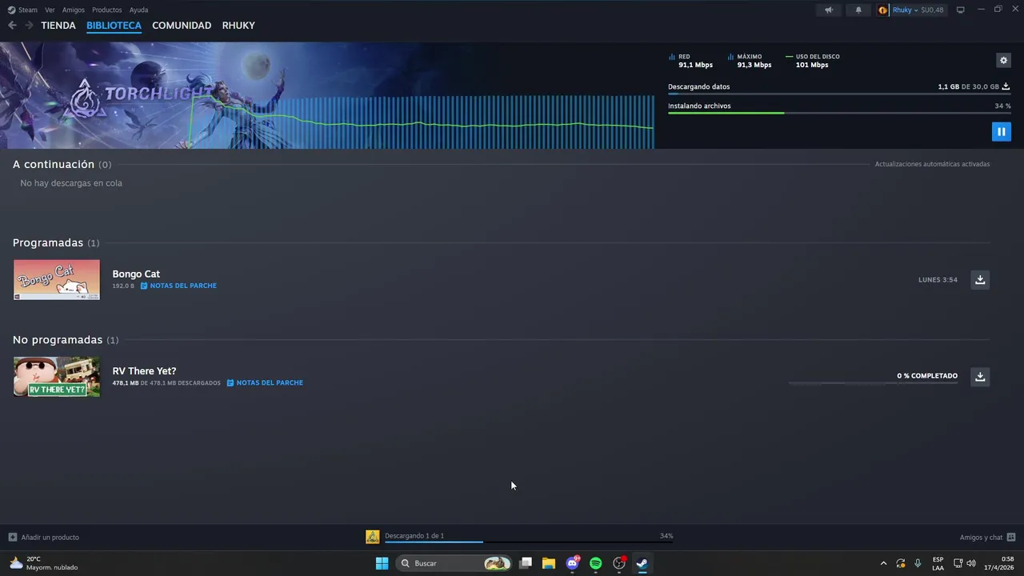Click RV There Yet? patch notes icon

pos(230,383)
